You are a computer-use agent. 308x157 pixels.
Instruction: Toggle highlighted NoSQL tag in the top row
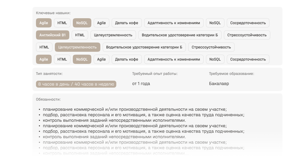82,23
